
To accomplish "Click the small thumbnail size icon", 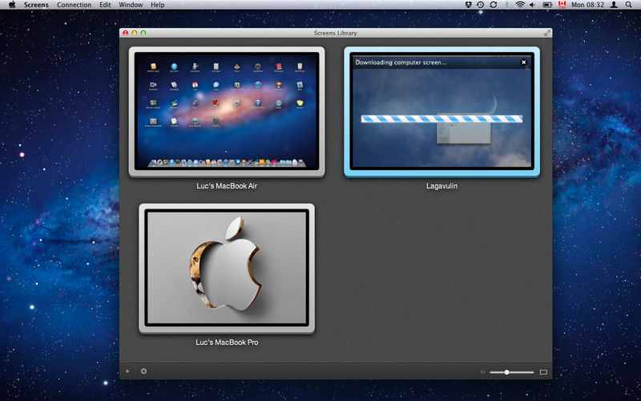I will (x=483, y=372).
